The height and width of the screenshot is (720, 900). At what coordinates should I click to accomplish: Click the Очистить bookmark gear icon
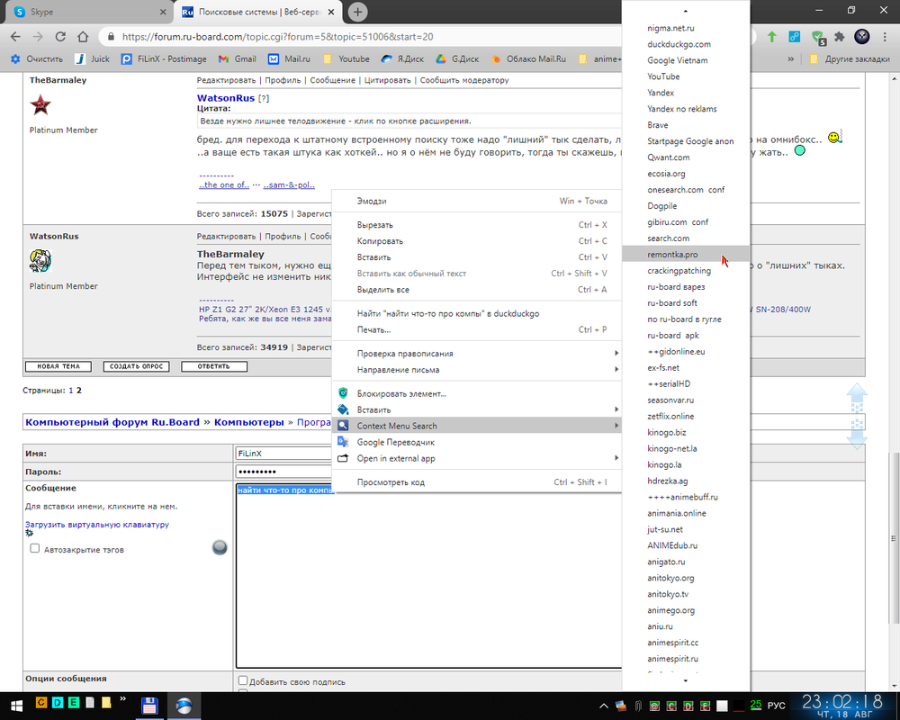[15, 59]
